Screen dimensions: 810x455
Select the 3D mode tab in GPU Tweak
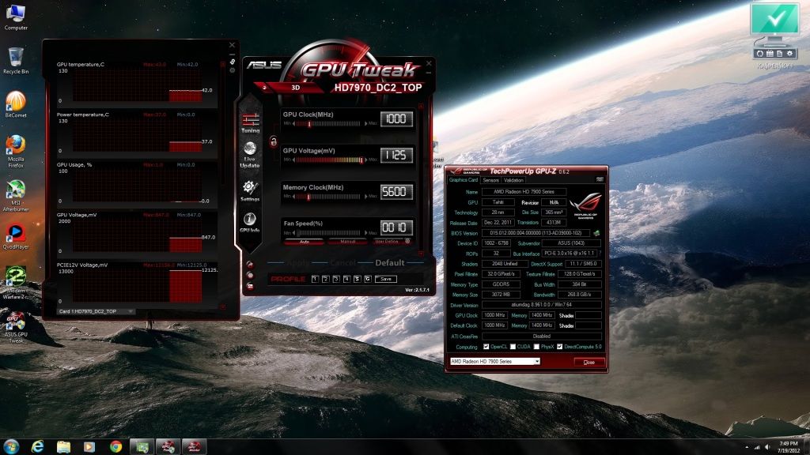pos(296,88)
